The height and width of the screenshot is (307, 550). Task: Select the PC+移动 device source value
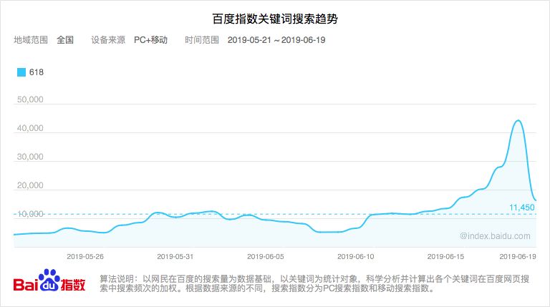pos(150,40)
